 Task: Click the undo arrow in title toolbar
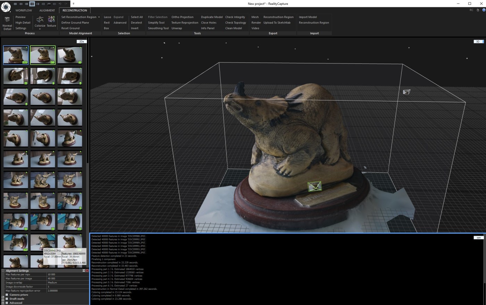tap(60, 4)
